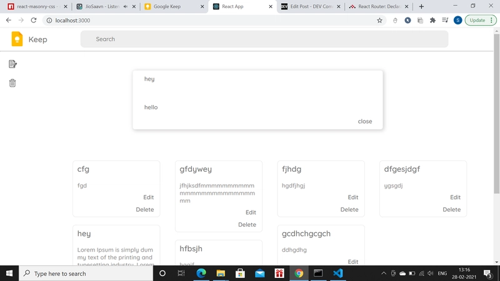Go back in browser history
This screenshot has width=500, height=281.
(9, 20)
